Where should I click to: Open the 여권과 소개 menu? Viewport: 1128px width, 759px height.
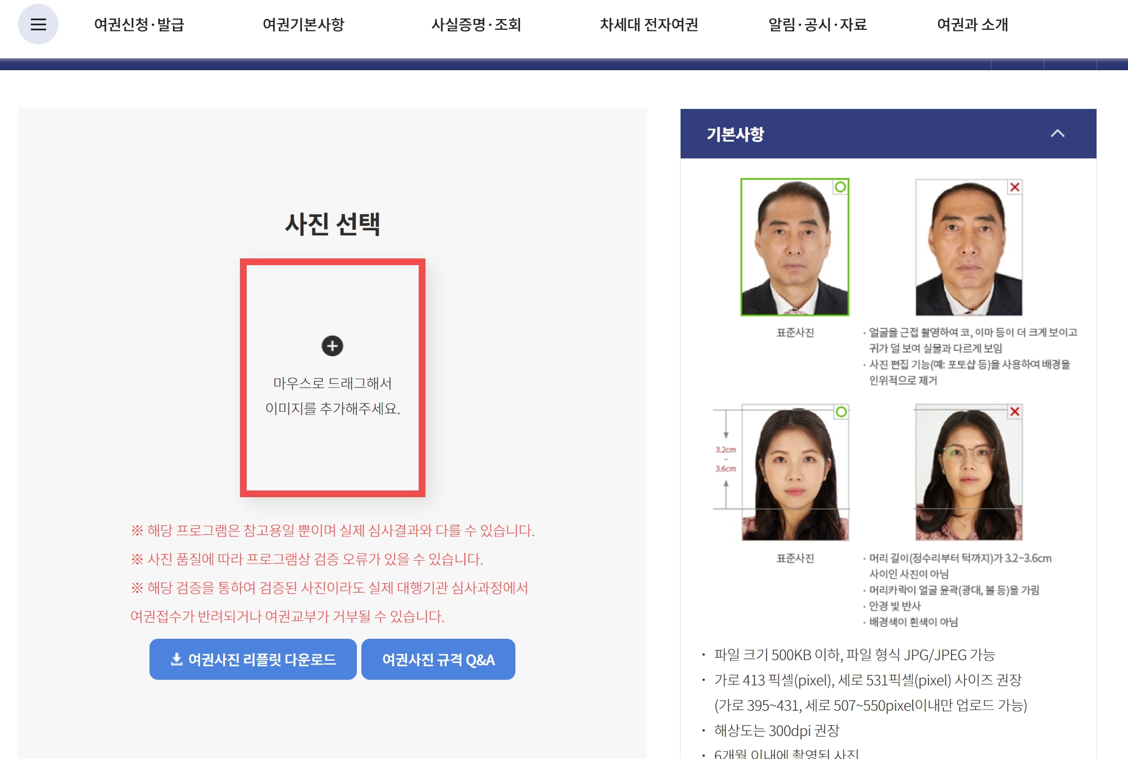972,25
